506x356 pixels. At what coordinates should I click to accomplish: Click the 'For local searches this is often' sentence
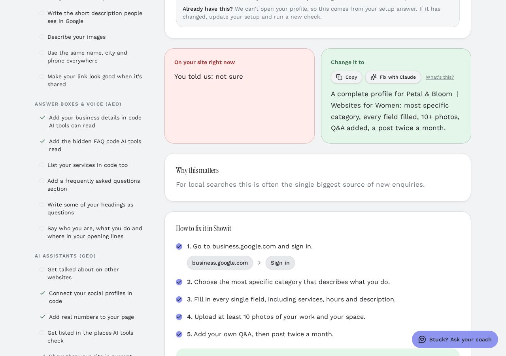tap(300, 184)
